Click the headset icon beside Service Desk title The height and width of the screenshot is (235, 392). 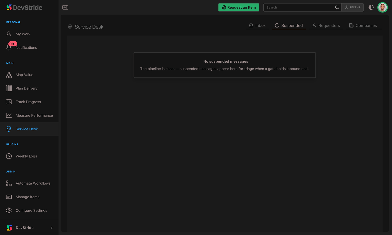(x=70, y=27)
